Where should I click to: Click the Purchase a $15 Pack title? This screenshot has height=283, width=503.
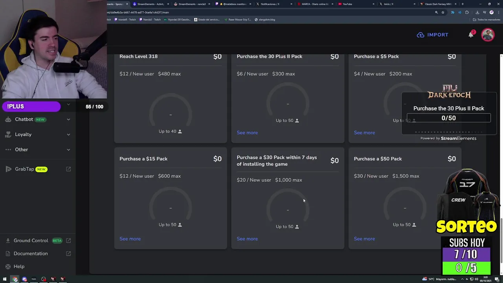pyautogui.click(x=143, y=159)
